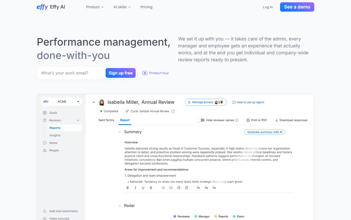Click the effy logo in header
351x220 pixels.
tap(51, 7)
